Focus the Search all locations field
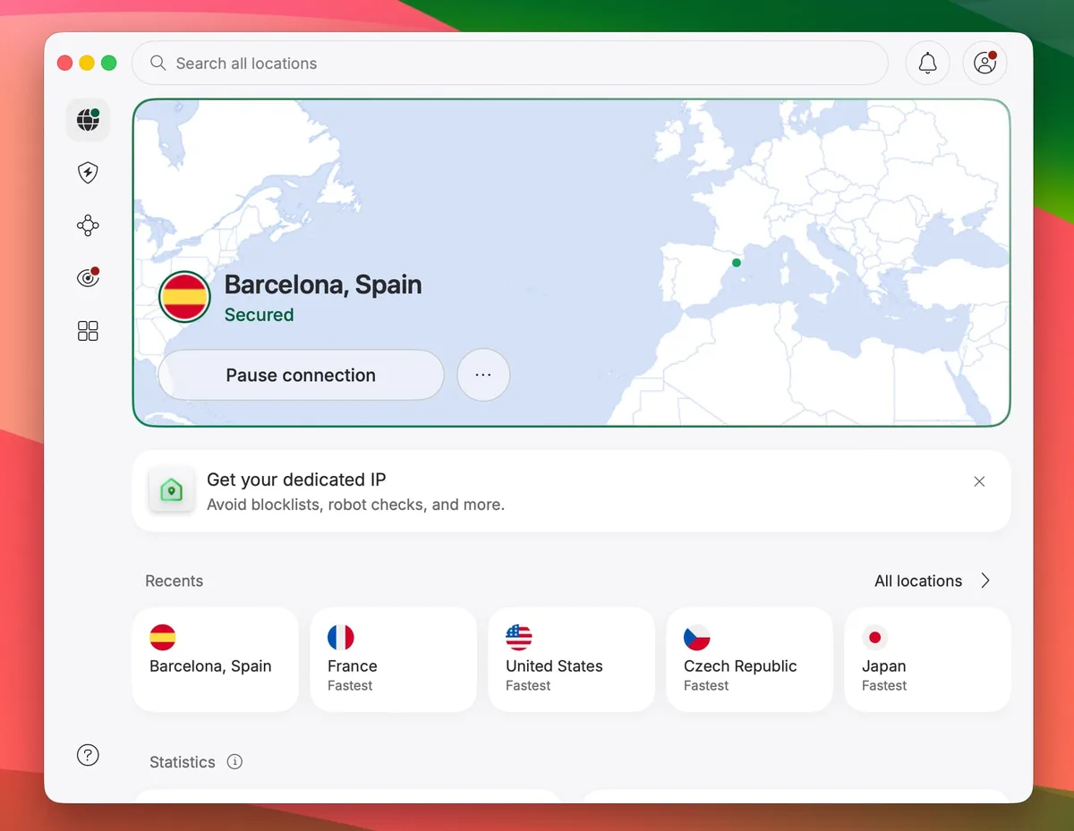The image size is (1074, 831). [510, 64]
